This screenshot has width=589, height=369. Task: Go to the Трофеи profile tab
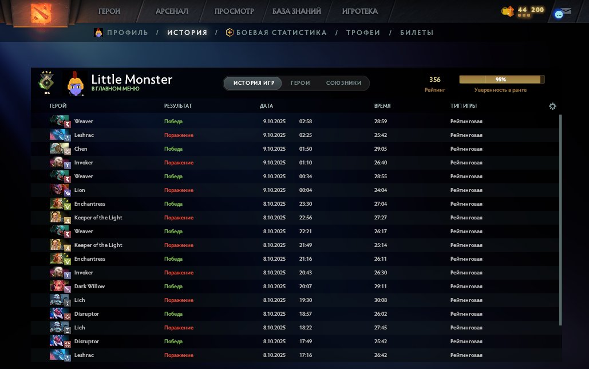pos(363,33)
